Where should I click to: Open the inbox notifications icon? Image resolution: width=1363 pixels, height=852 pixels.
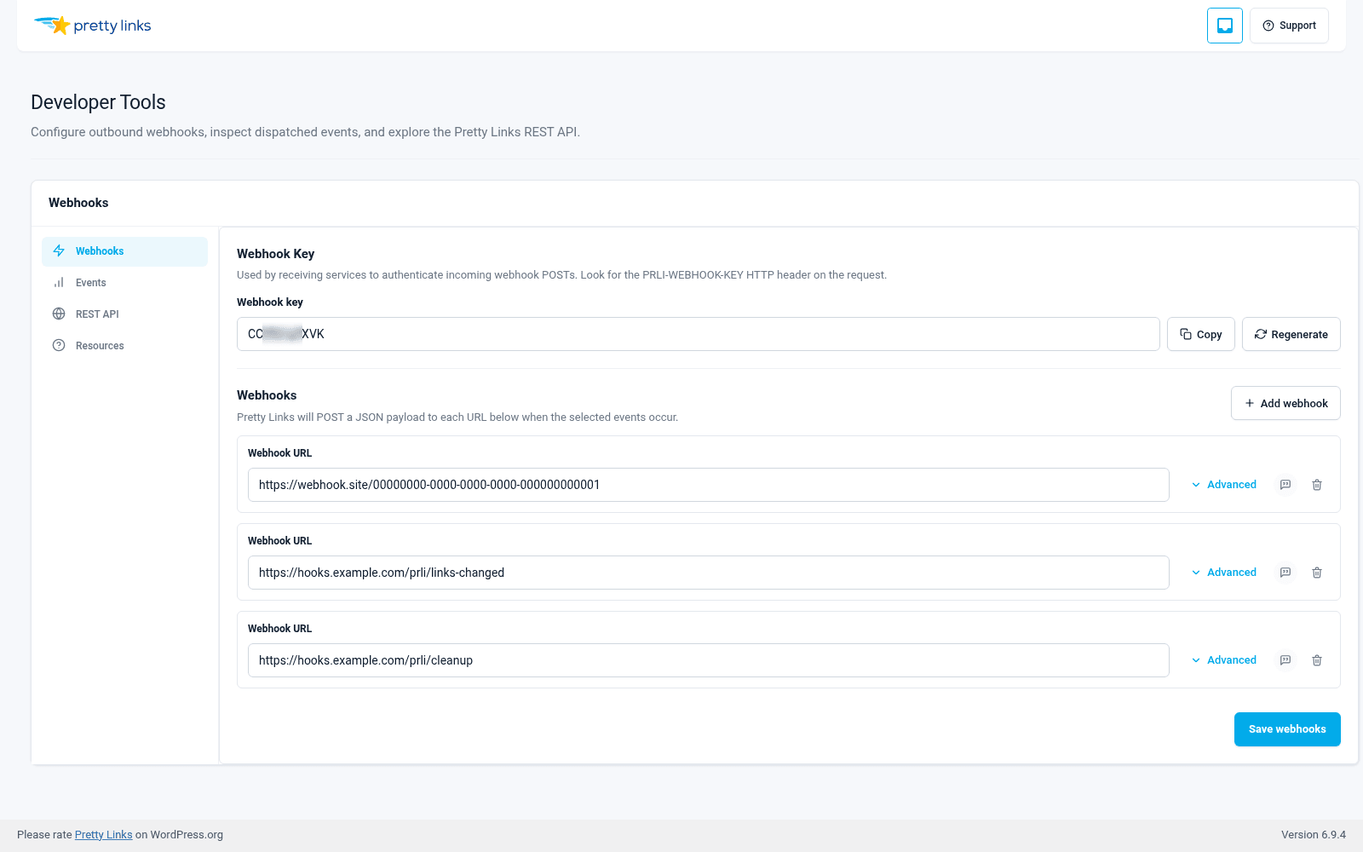[x=1224, y=26]
